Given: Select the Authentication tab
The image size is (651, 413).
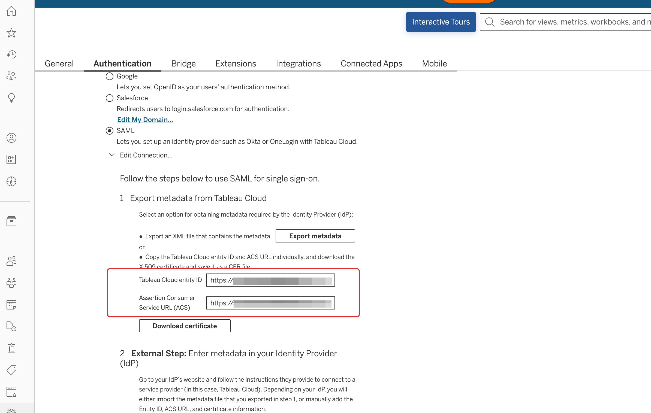Looking at the screenshot, I should coord(122,63).
